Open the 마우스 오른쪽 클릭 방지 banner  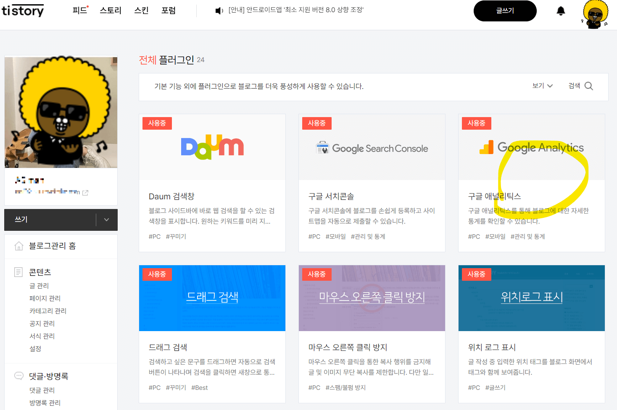372,298
